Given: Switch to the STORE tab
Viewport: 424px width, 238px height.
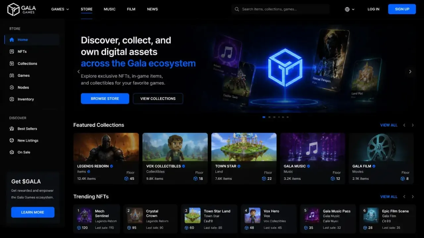Looking at the screenshot, I should 86,9.
